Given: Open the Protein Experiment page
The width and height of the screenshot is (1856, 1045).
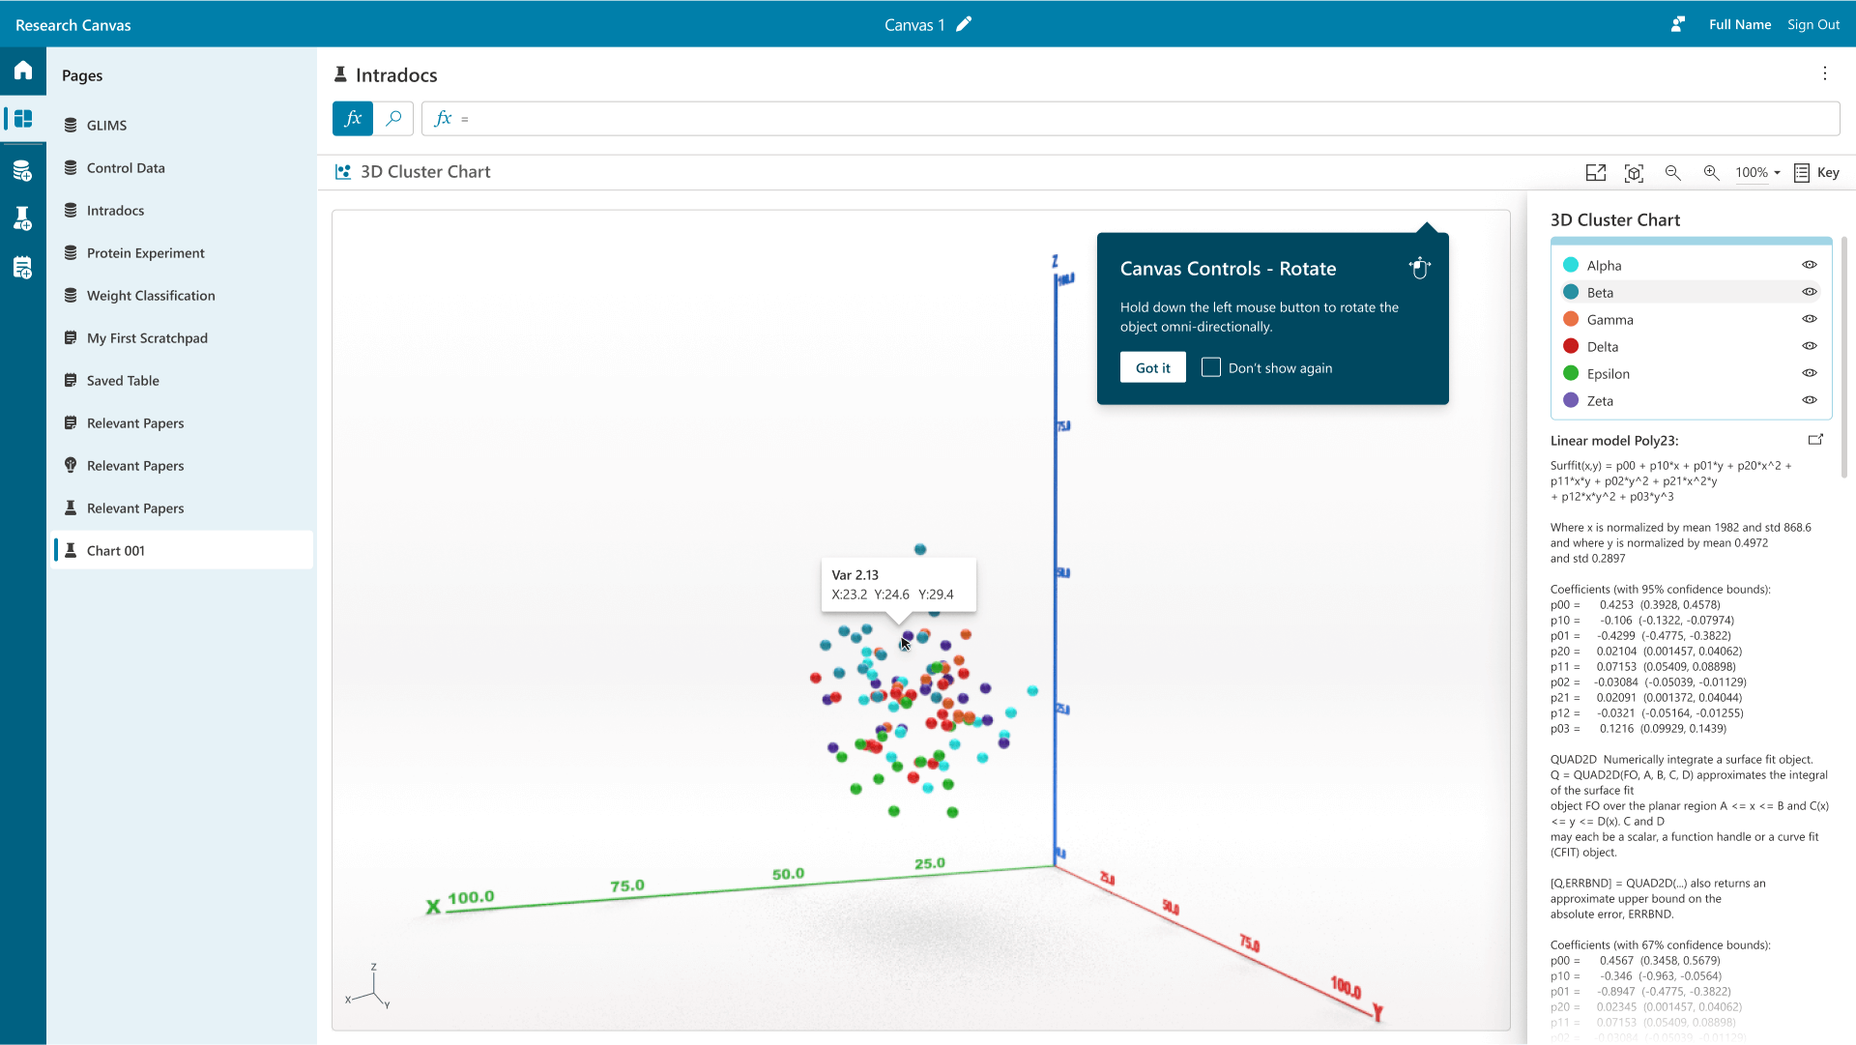Looking at the screenshot, I should point(145,253).
